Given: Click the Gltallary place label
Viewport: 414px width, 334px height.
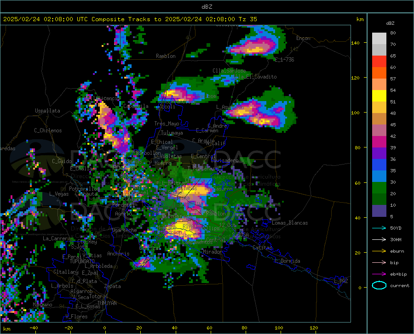Looking at the screenshot, I should coord(66,272).
